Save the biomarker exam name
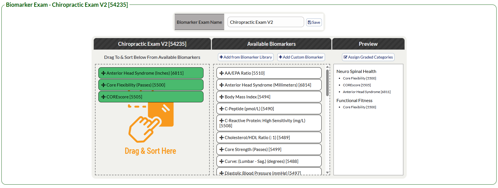The height and width of the screenshot is (188, 498). click(314, 22)
